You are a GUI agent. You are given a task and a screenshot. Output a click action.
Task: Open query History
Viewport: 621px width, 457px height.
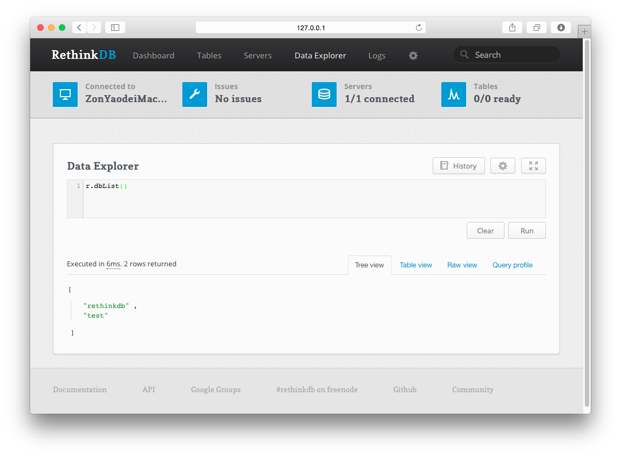459,166
